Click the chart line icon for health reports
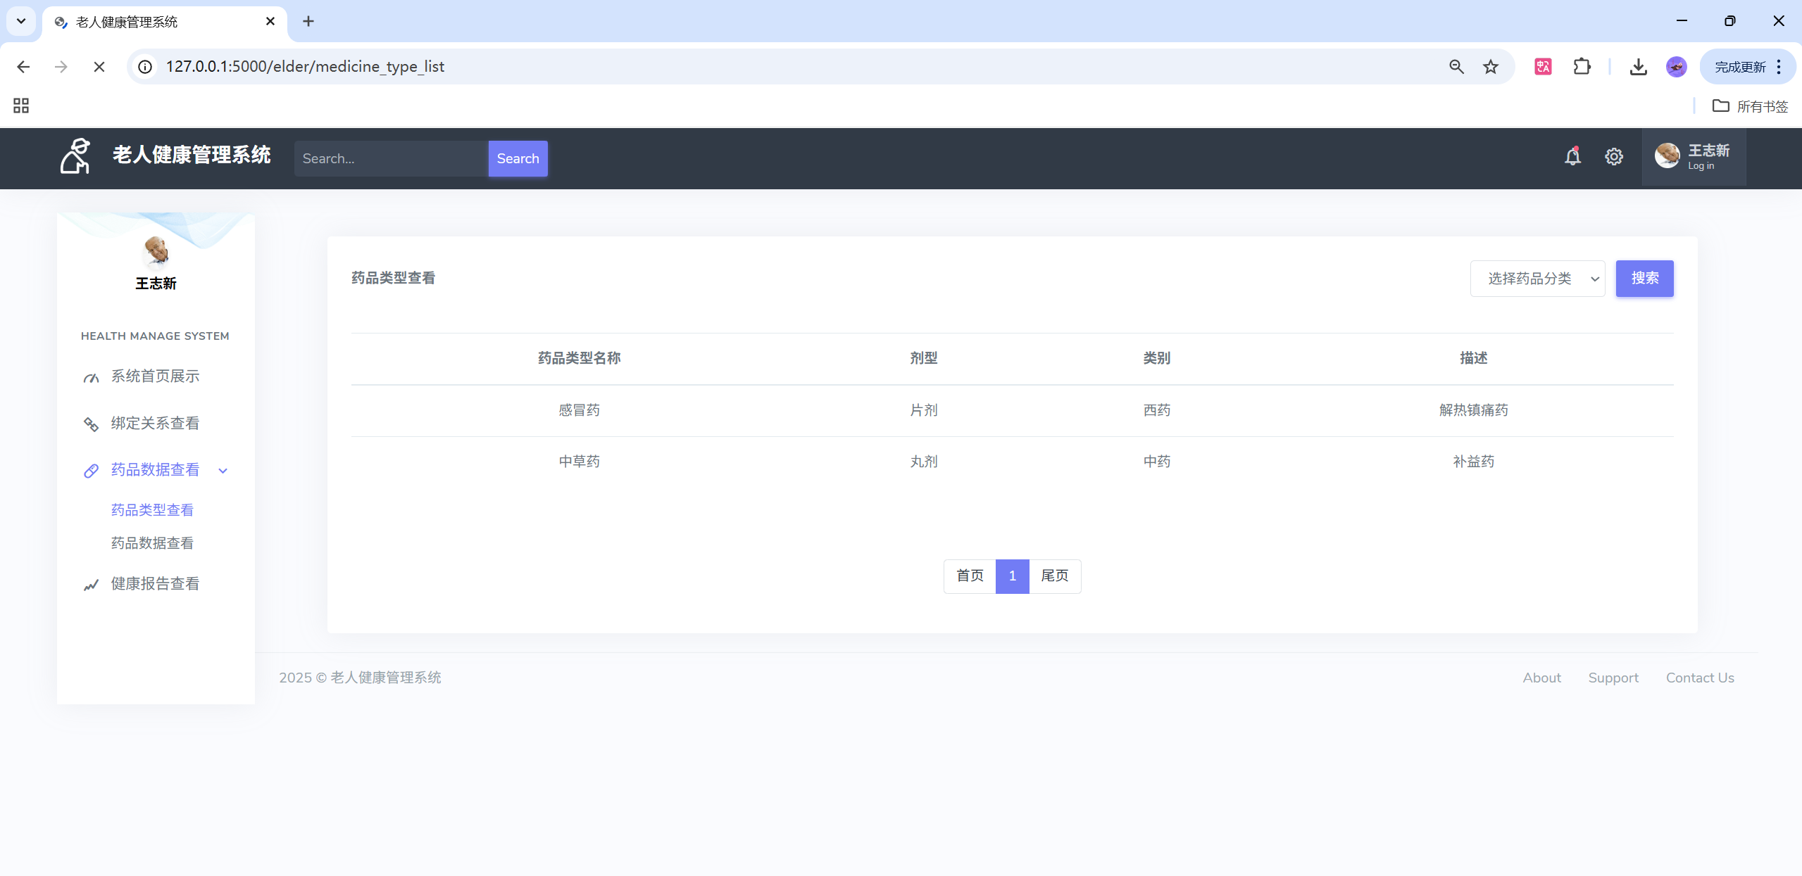Screen dimensions: 1802x876 coord(91,585)
